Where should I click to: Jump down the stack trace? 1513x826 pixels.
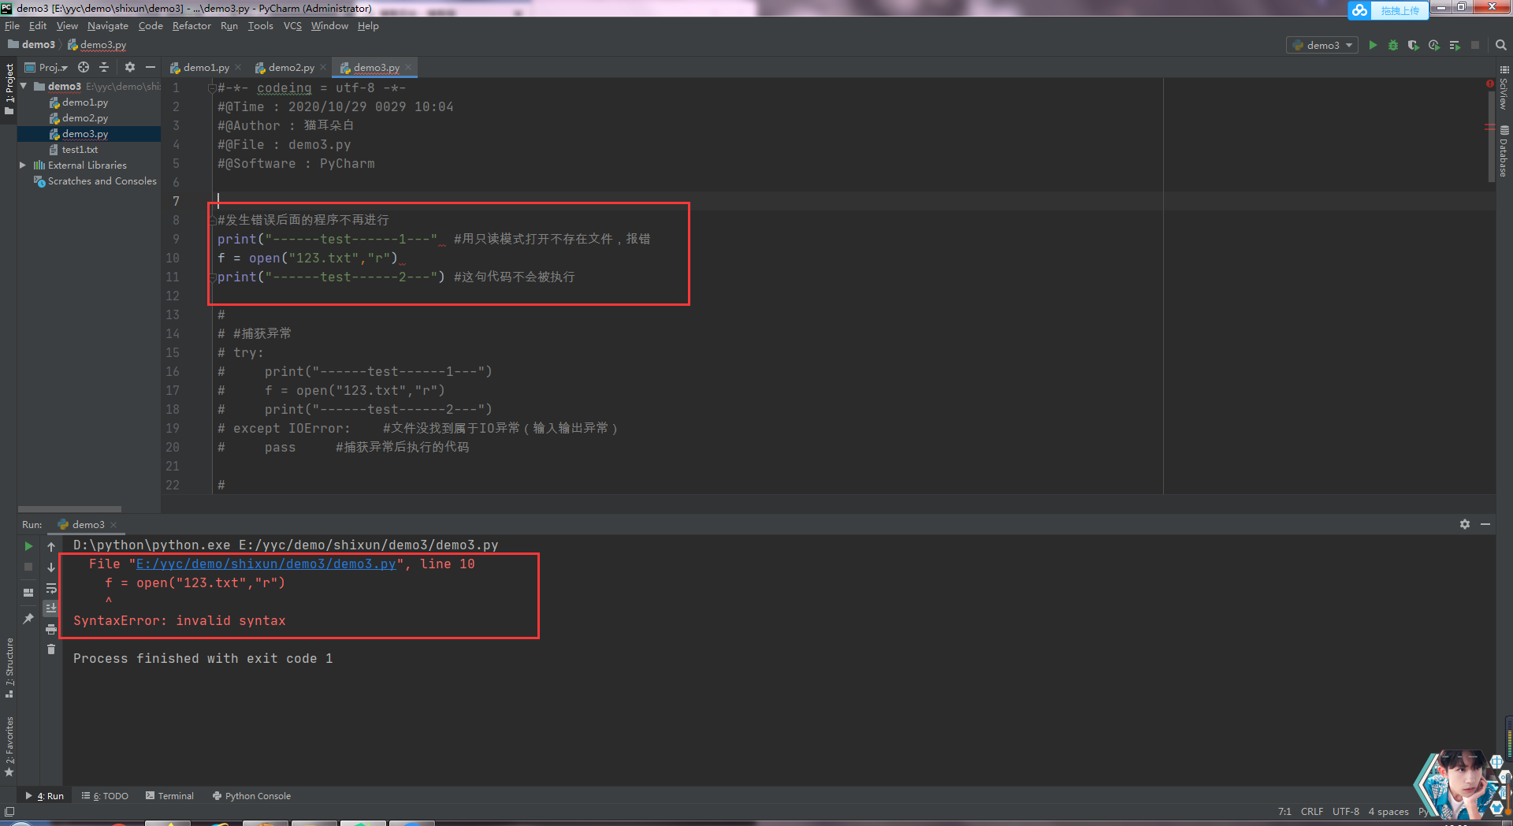tap(51, 567)
